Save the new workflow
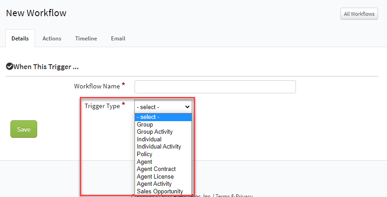Viewport: 387px width, 197px height. [24, 129]
